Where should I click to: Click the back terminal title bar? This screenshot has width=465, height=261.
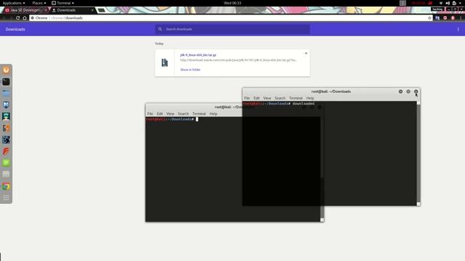[x=194, y=107]
